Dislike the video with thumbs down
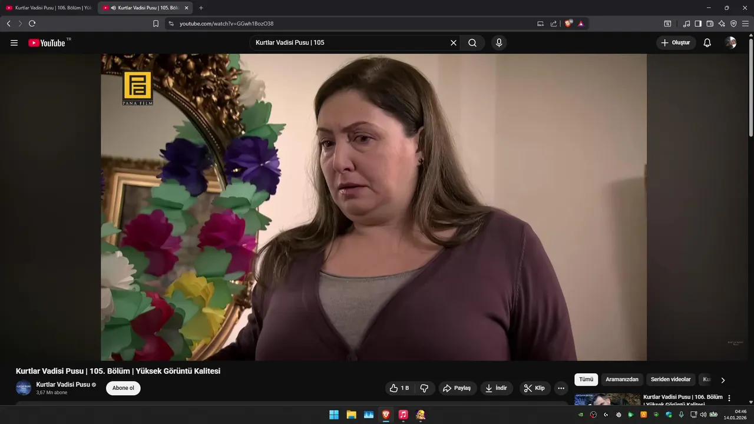The image size is (754, 424). [424, 388]
